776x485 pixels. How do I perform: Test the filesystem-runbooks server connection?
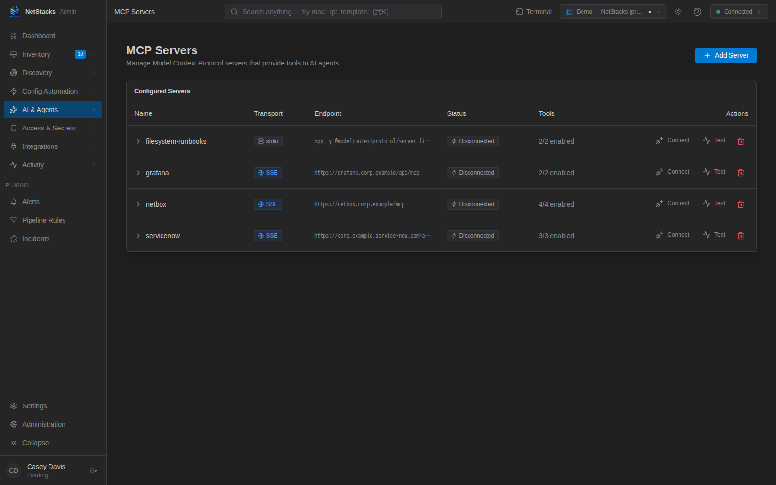[714, 141]
